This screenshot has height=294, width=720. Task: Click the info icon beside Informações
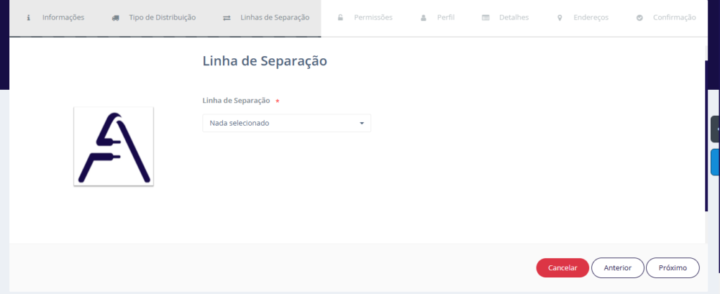[x=28, y=18]
